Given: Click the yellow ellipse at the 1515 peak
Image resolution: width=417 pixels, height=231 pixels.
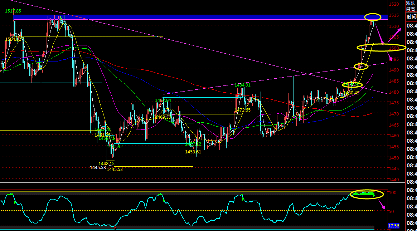Looking at the screenshot, I should pos(373,17).
